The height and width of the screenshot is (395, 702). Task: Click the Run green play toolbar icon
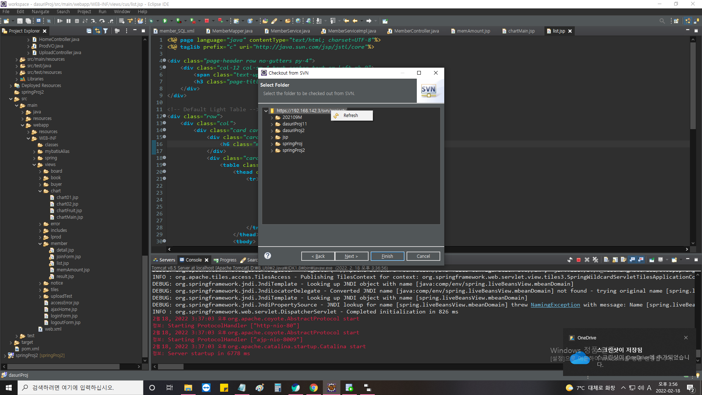tap(165, 21)
